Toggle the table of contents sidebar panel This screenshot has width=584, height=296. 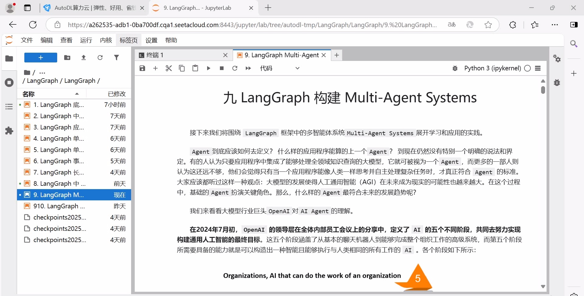click(9, 106)
